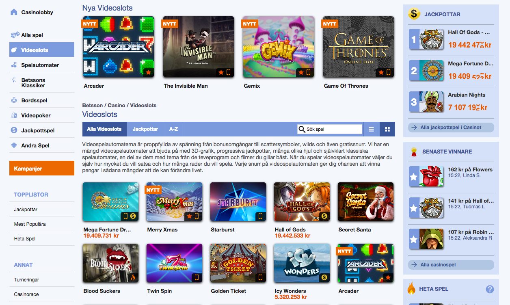Switch to grid view icon
510x305 pixels.
(387, 129)
